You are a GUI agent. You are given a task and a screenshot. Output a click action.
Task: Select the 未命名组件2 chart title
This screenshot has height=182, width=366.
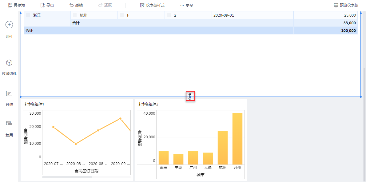[x=148, y=104]
